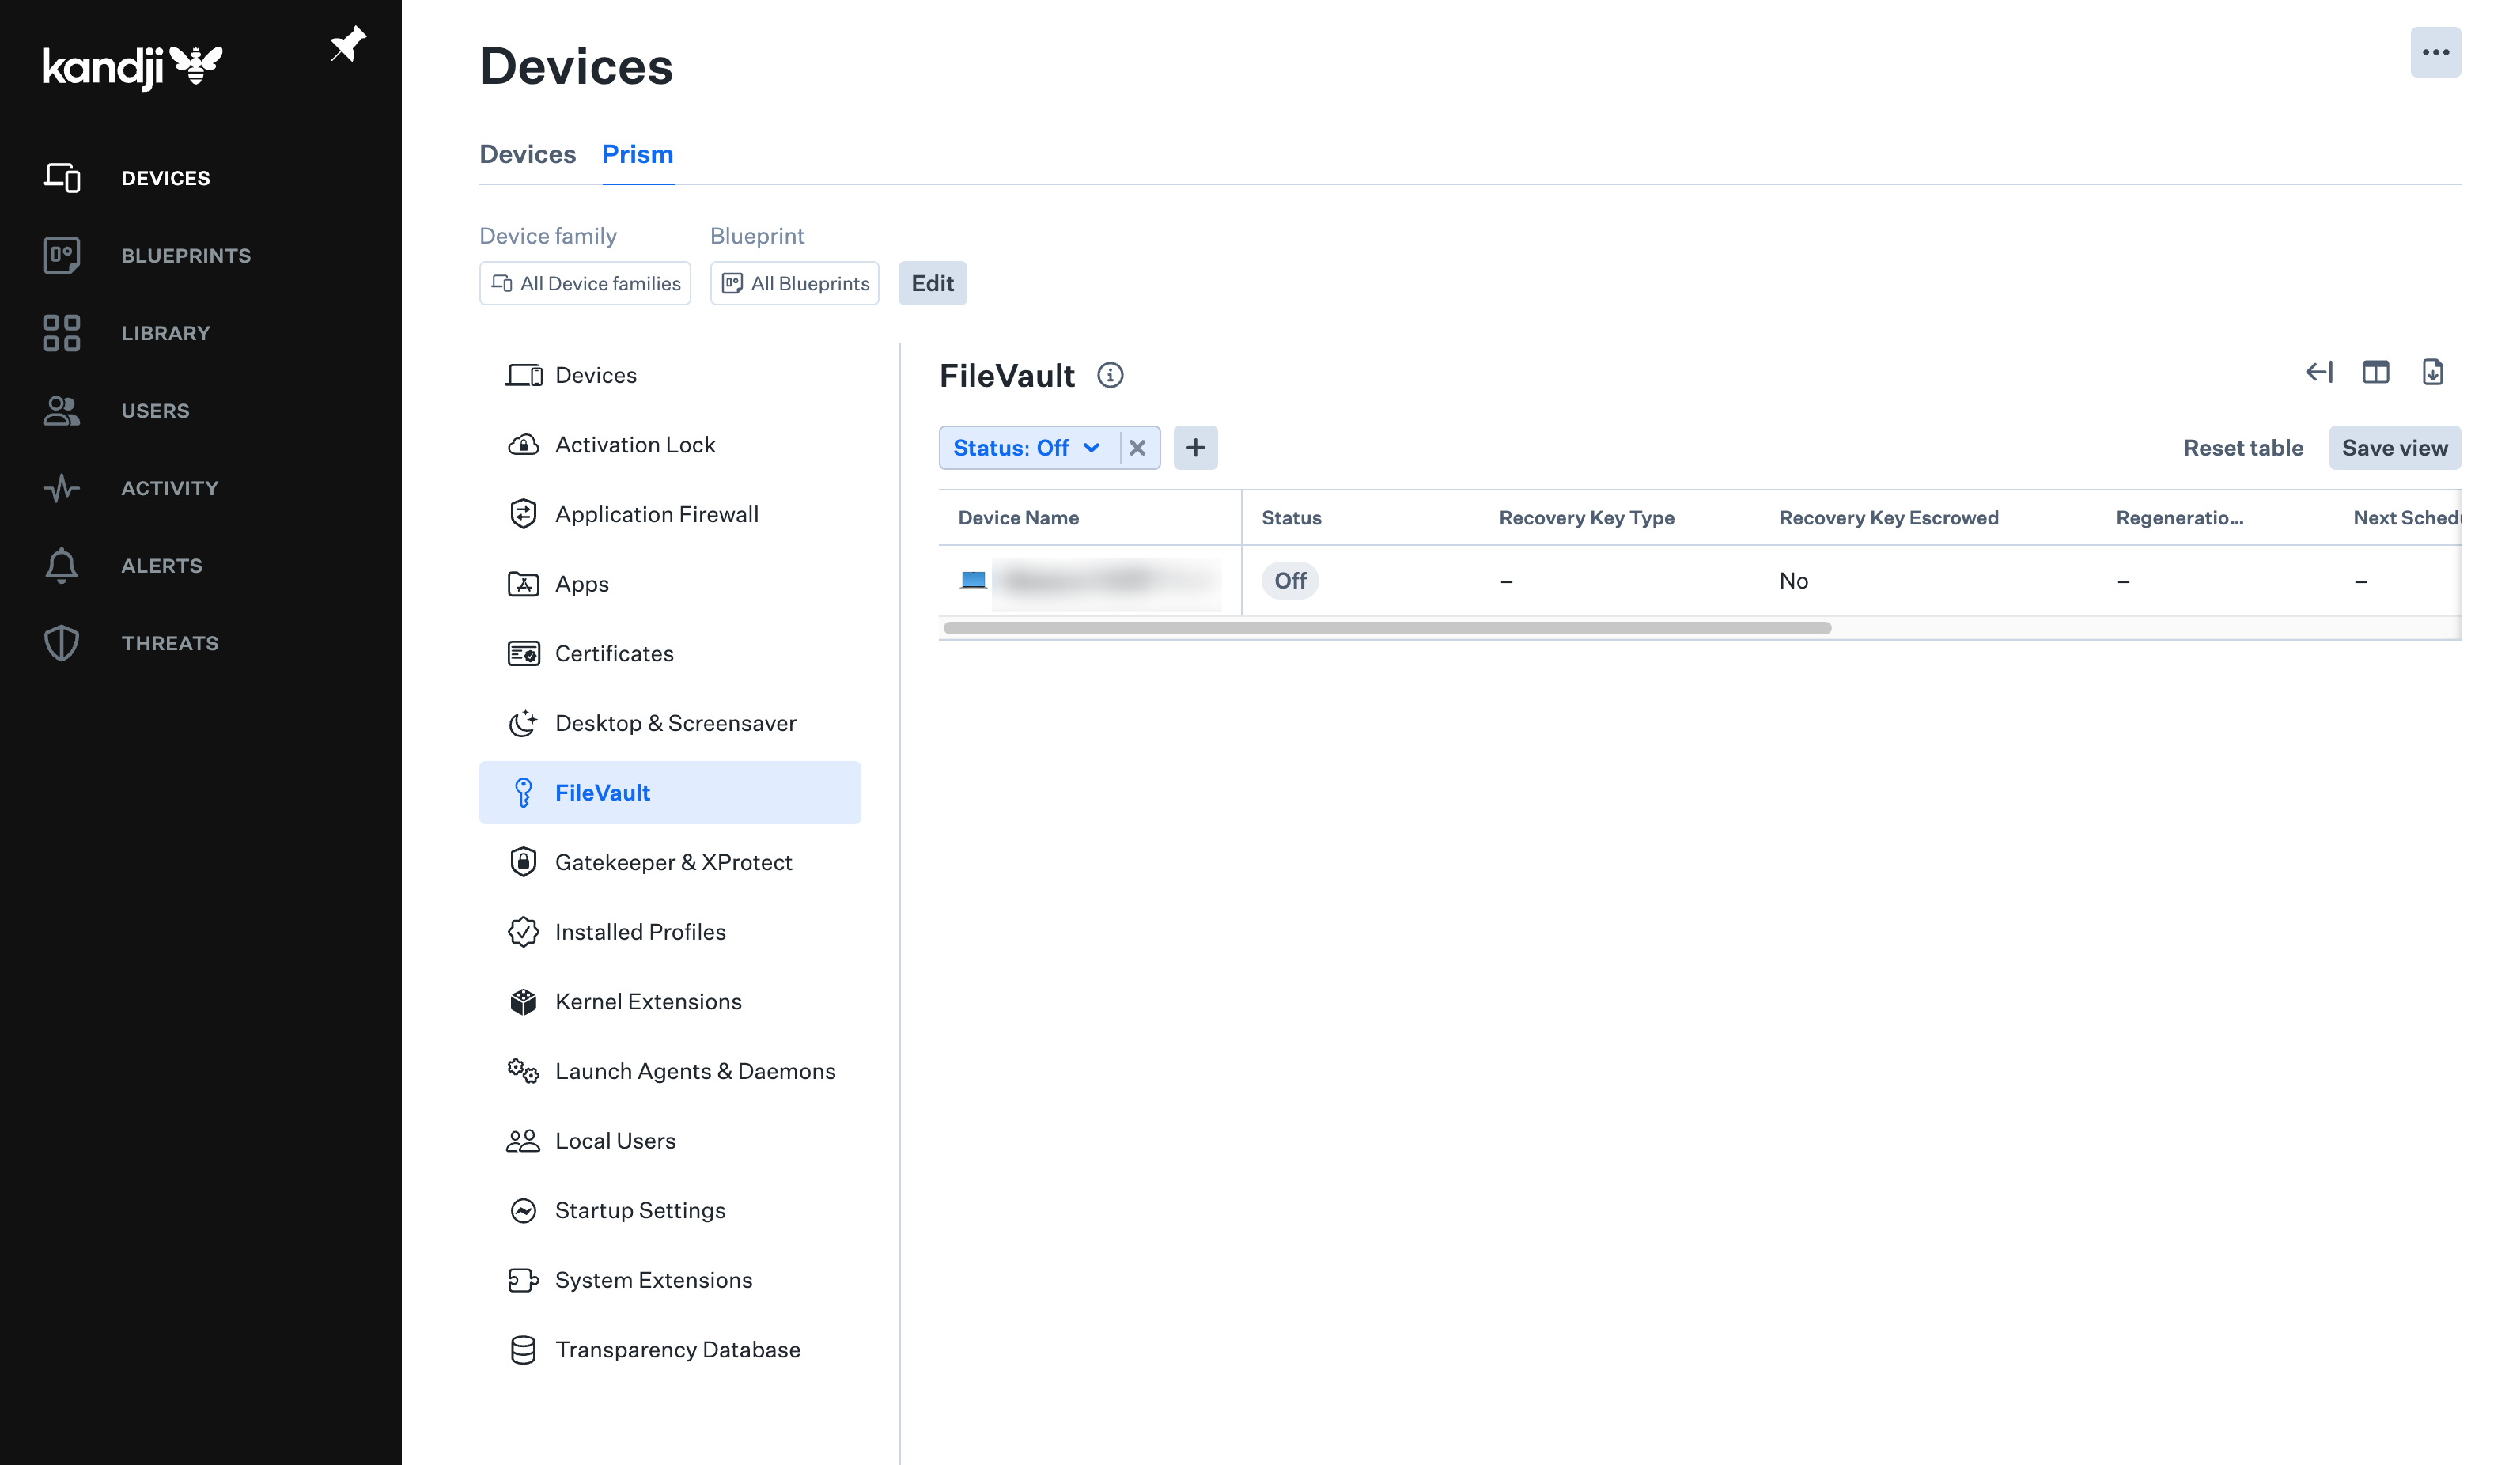This screenshot has width=2509, height=1465.
Task: Open Threats from the shield icon
Action: (62, 643)
